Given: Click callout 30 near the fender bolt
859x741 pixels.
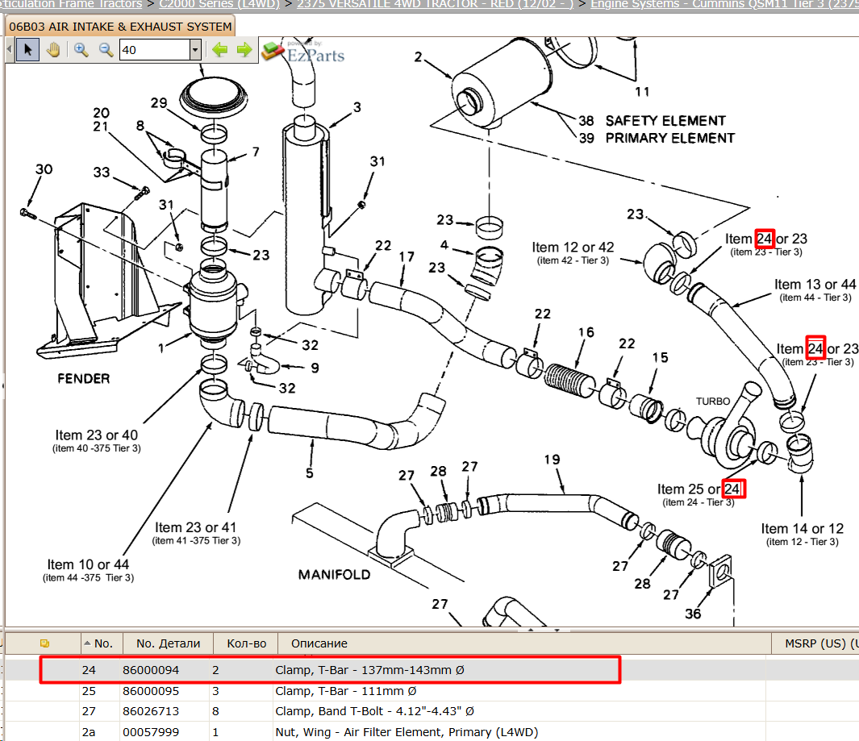Looking at the screenshot, I should [44, 169].
